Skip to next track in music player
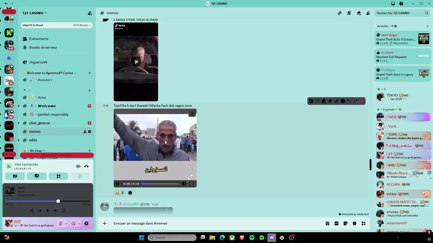 coord(56,211)
